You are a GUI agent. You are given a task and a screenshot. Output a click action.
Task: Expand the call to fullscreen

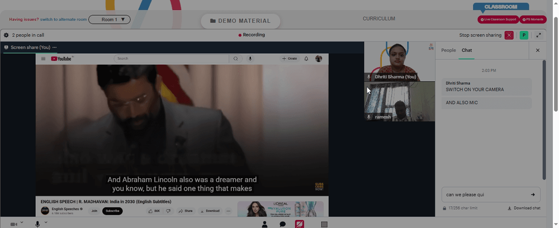[x=539, y=35]
